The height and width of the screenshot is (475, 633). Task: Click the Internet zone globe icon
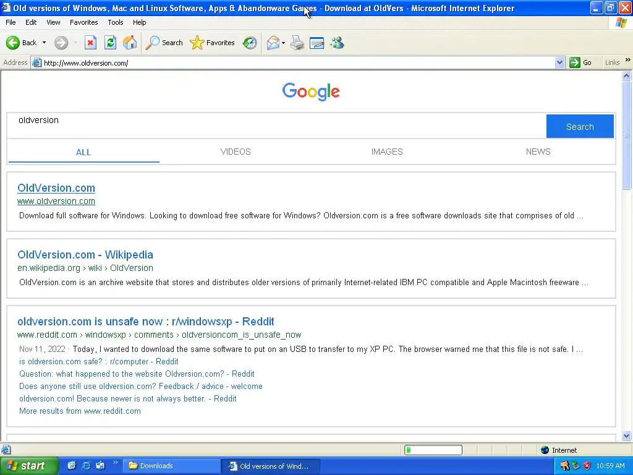545,450
